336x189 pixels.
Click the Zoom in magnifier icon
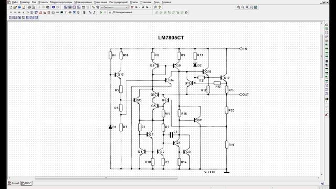pos(238,7)
